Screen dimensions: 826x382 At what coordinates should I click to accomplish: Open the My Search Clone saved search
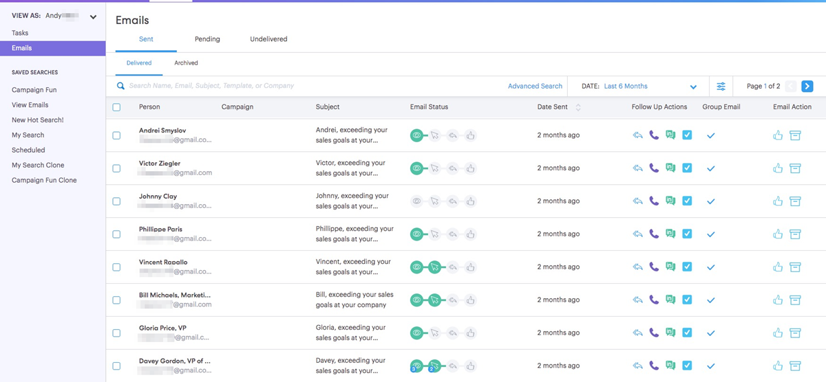38,165
